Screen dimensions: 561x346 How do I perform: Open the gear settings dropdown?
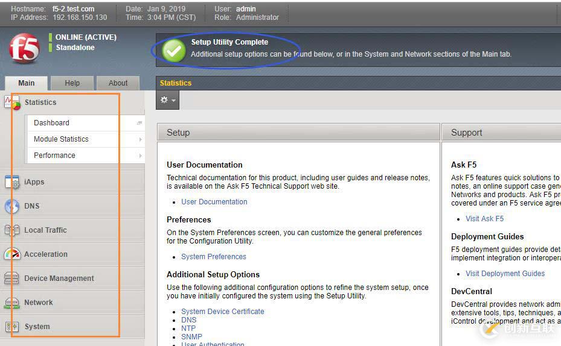coord(167,100)
